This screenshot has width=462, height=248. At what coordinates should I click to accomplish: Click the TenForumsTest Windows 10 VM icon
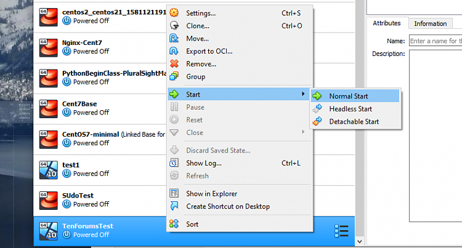point(49,231)
